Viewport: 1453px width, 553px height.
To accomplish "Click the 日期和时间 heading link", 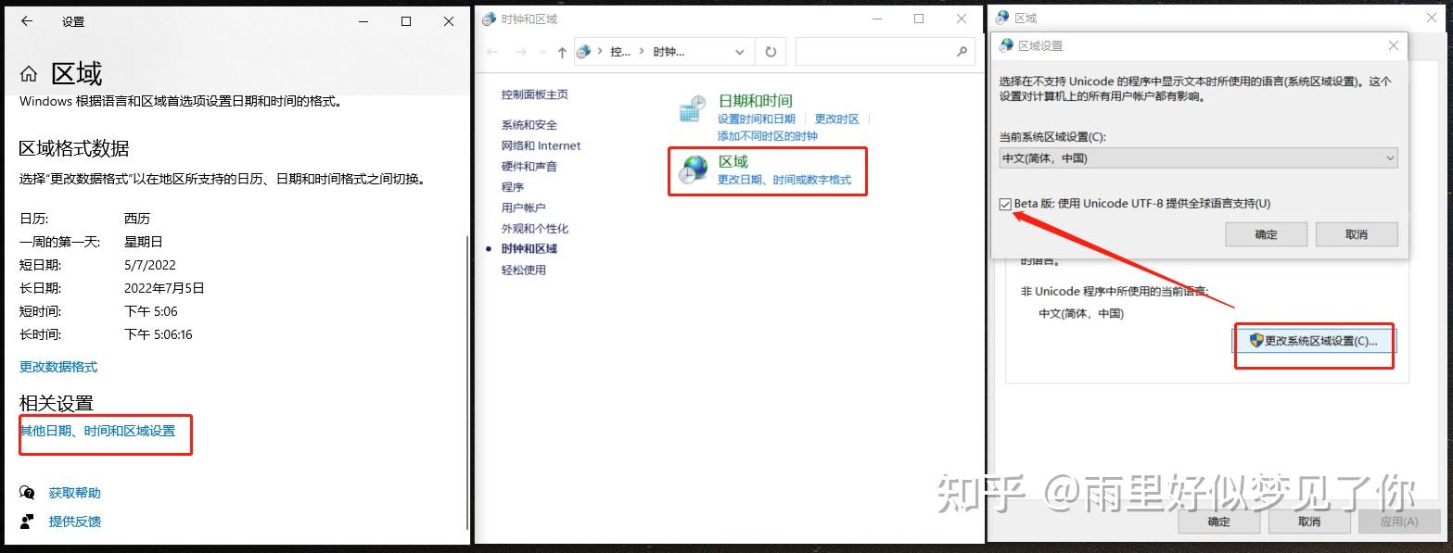I will [x=756, y=100].
